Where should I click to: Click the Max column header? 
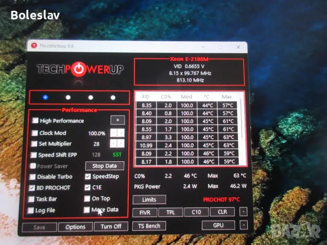point(227,97)
